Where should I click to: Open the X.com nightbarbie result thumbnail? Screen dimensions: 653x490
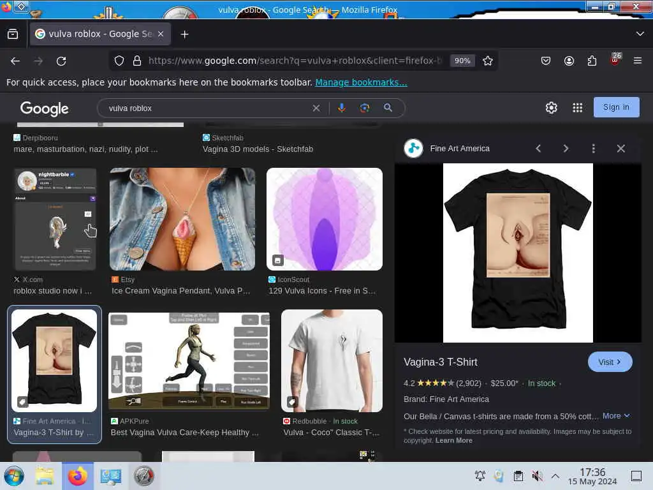pyautogui.click(x=55, y=219)
